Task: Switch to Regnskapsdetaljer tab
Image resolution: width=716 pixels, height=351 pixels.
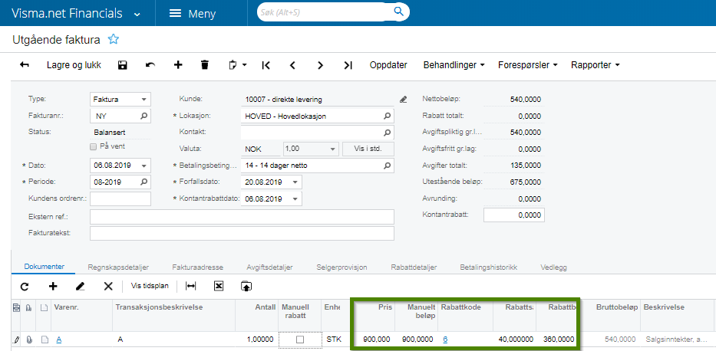Action: point(118,267)
